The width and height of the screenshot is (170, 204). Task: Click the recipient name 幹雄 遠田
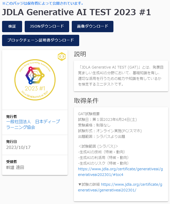pos(15,167)
